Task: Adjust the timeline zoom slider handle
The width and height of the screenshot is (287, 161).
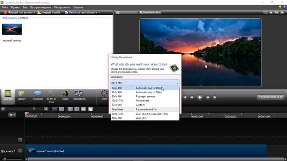Action: [34, 109]
